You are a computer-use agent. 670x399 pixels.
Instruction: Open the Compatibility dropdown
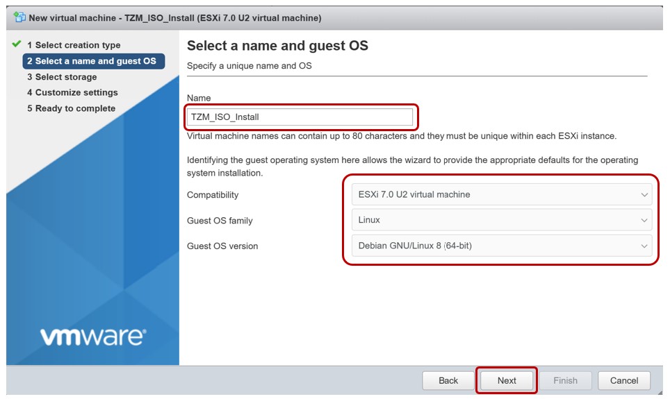[501, 195]
